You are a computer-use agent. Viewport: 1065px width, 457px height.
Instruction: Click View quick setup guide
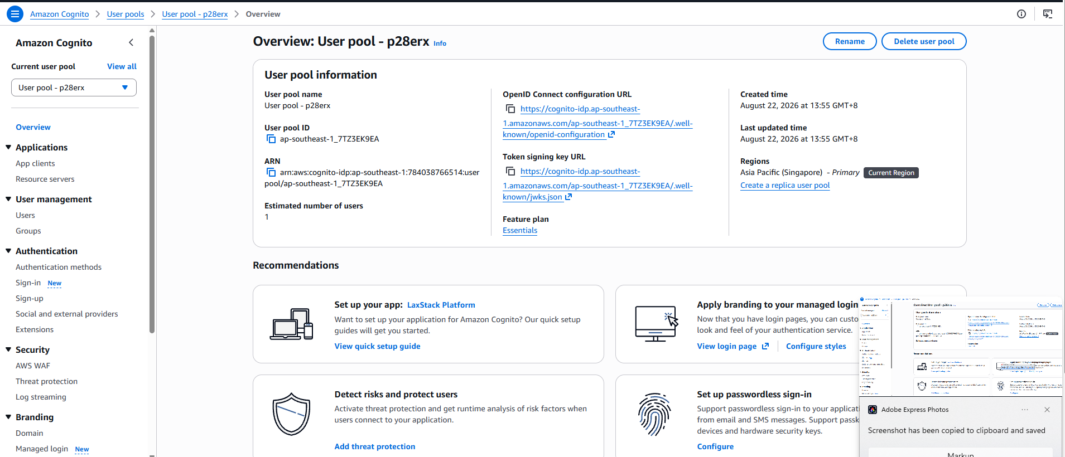(377, 346)
